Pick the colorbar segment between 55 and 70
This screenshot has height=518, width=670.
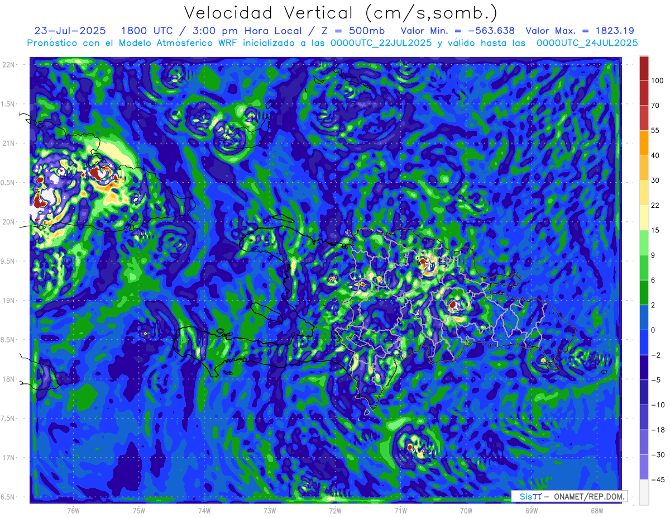[644, 117]
